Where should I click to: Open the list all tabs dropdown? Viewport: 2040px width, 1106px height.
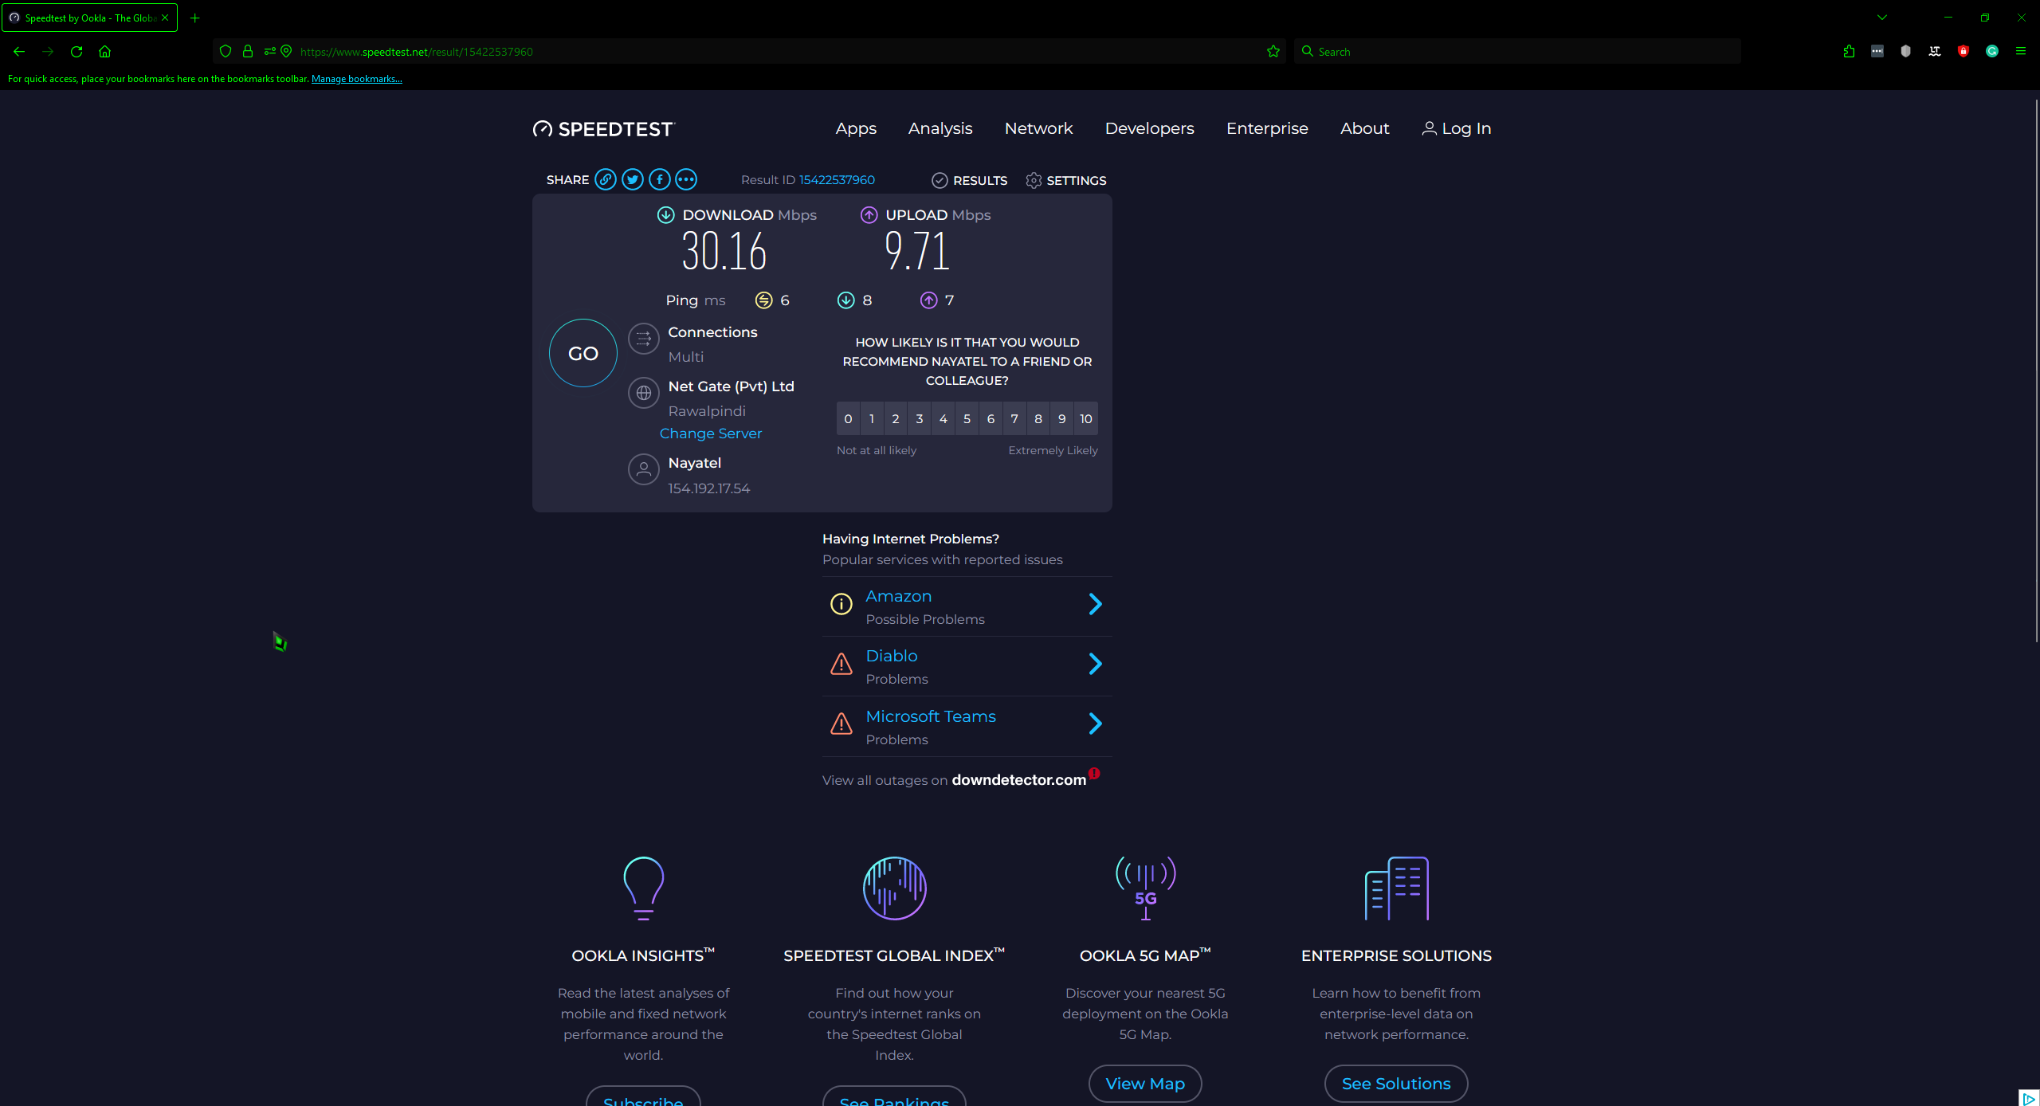click(1882, 18)
